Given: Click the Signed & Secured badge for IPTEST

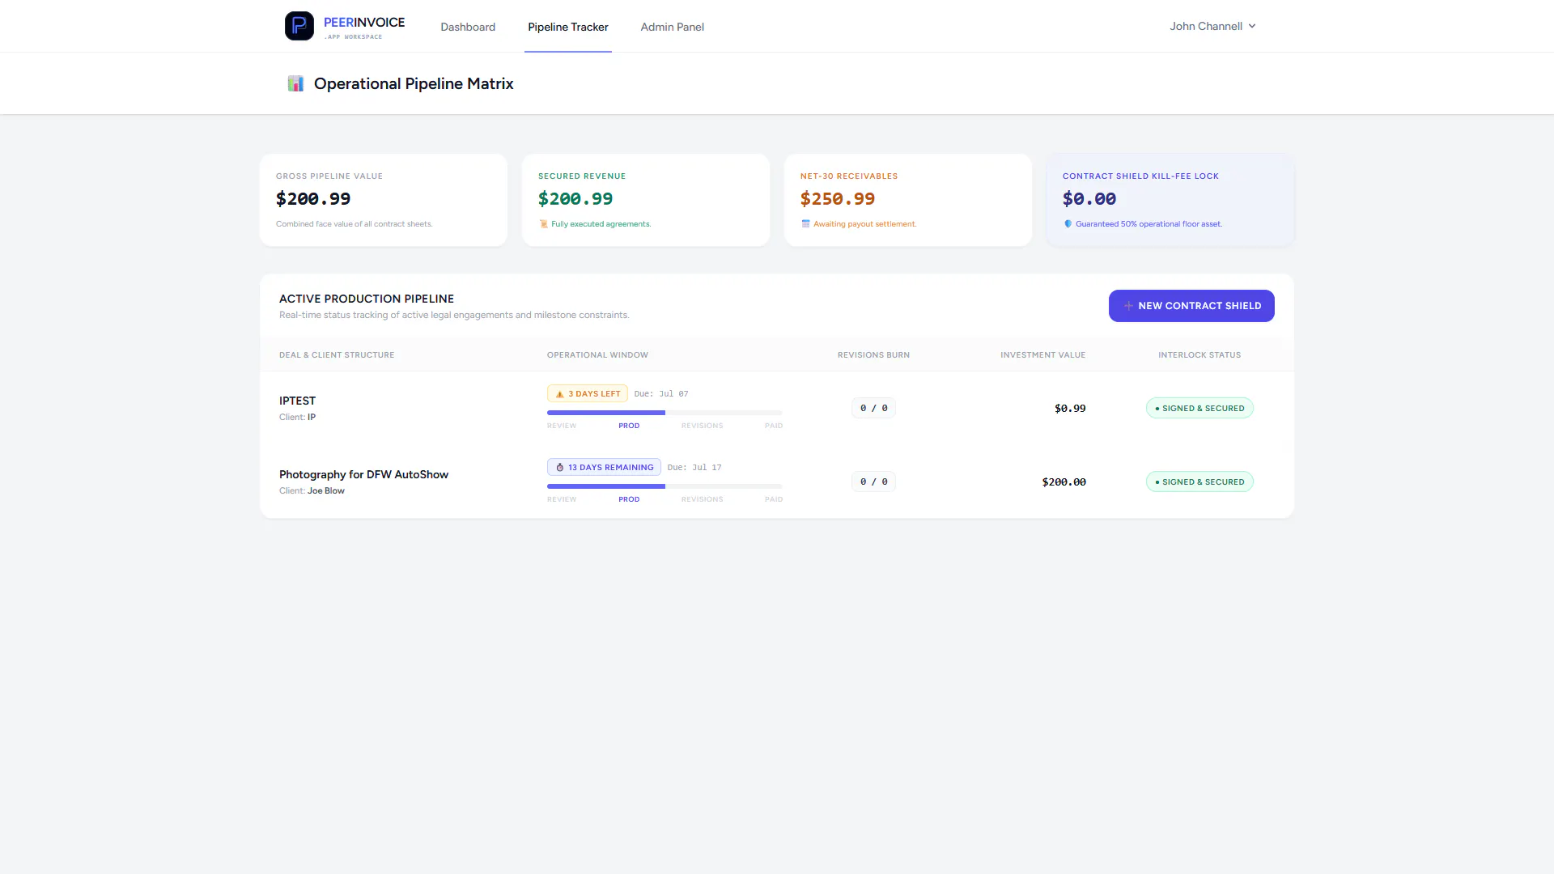Looking at the screenshot, I should (x=1199, y=408).
